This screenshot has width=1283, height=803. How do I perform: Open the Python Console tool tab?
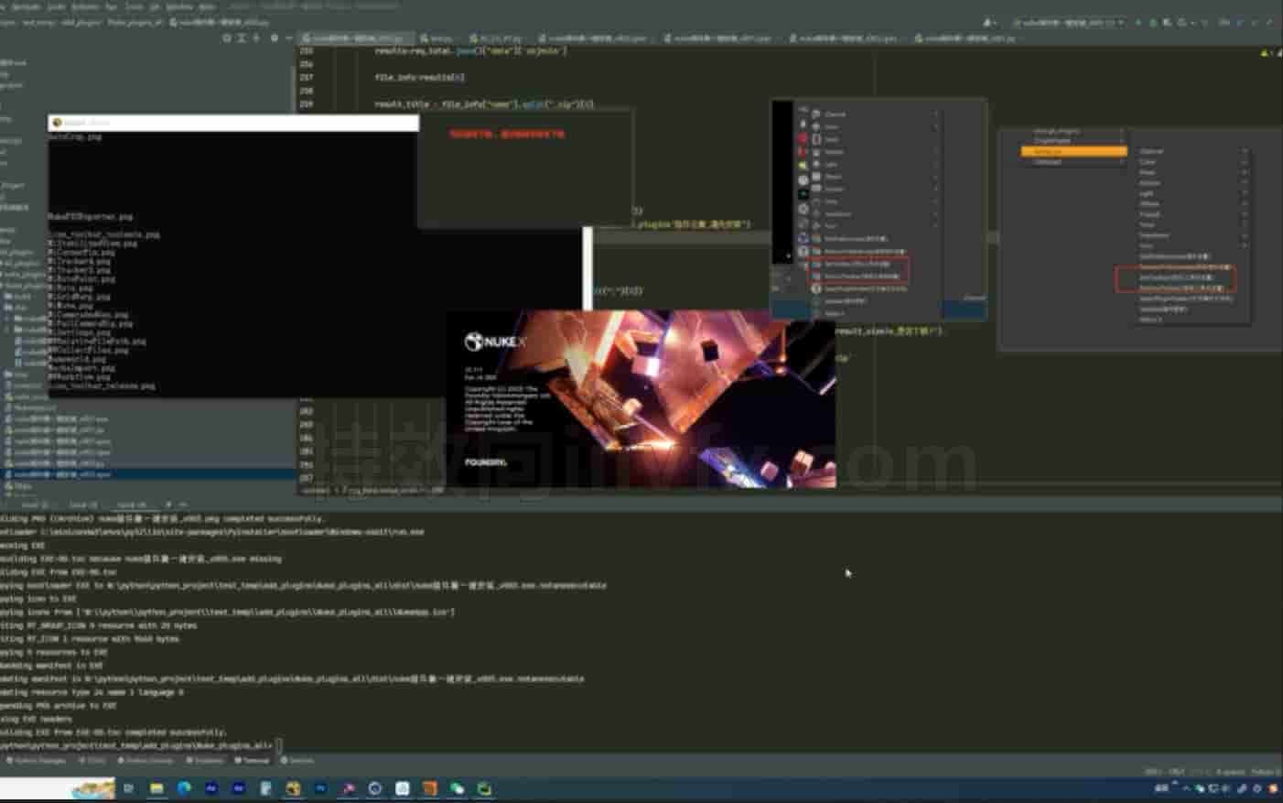[146, 761]
